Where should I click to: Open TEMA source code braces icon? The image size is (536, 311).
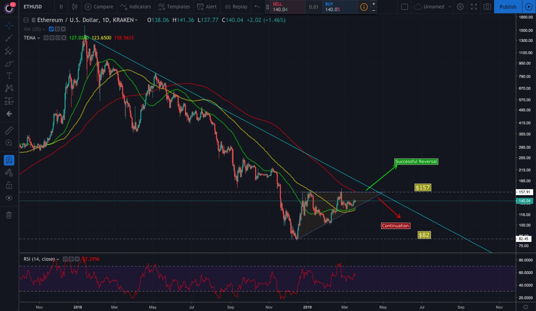(58, 38)
